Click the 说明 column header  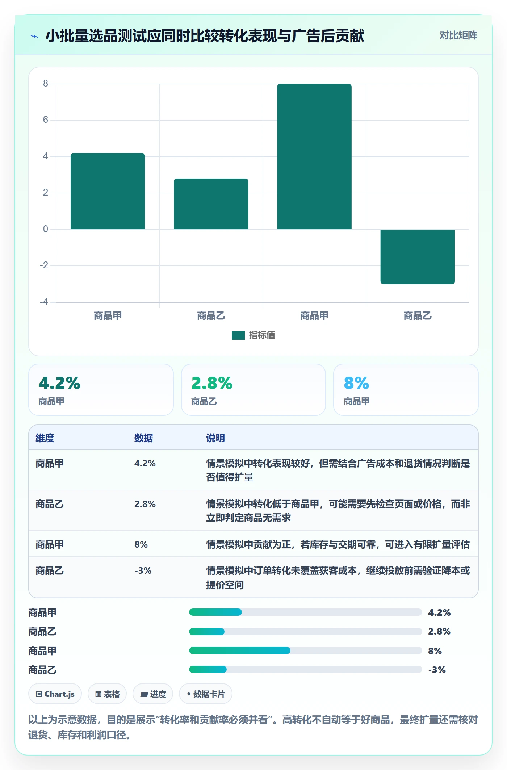point(215,438)
